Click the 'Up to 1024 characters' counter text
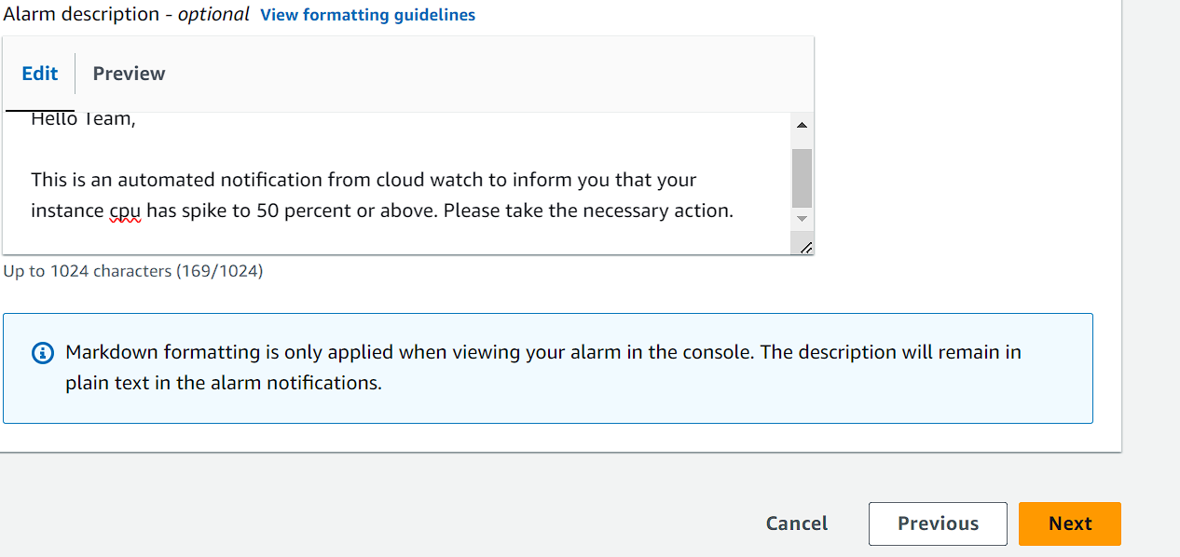This screenshot has width=1180, height=557. click(133, 271)
